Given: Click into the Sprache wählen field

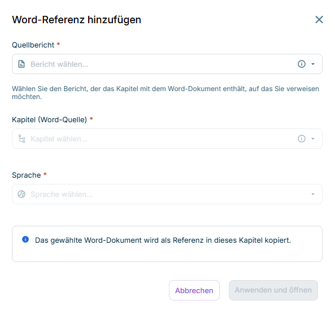Looking at the screenshot, I should pos(167,194).
